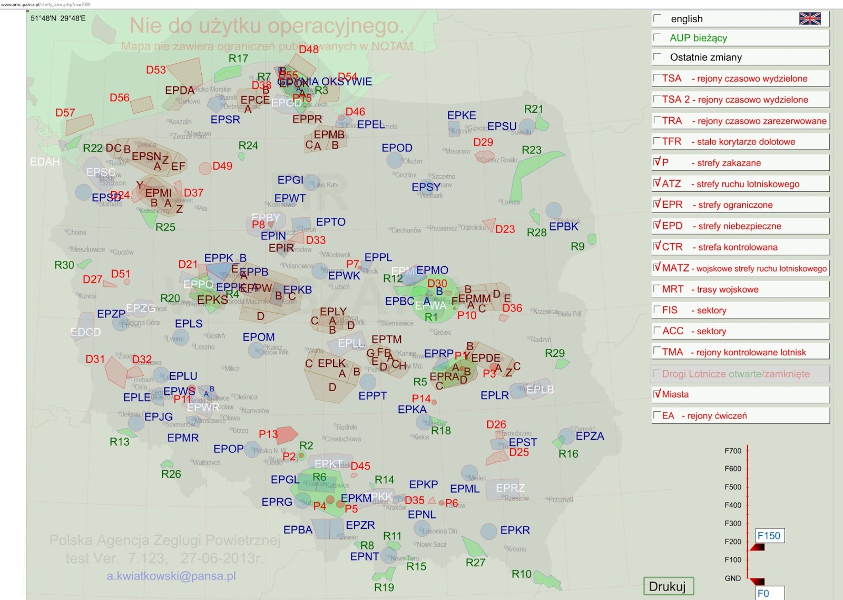Show TSA rejony czasowo wydzielone
Viewport: 843px width, 600px height.
click(656, 76)
